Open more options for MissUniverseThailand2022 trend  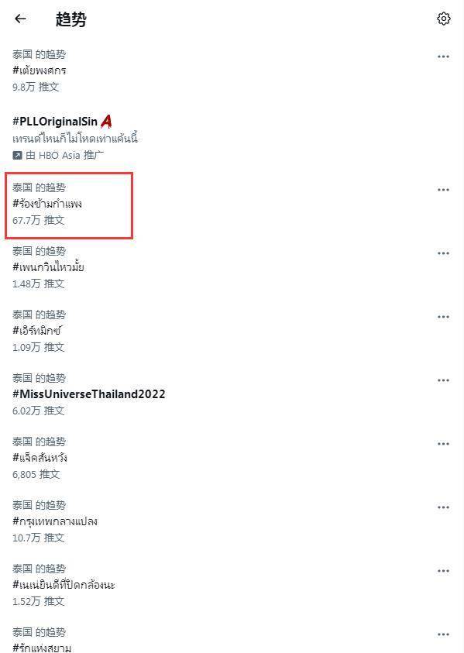(x=443, y=380)
